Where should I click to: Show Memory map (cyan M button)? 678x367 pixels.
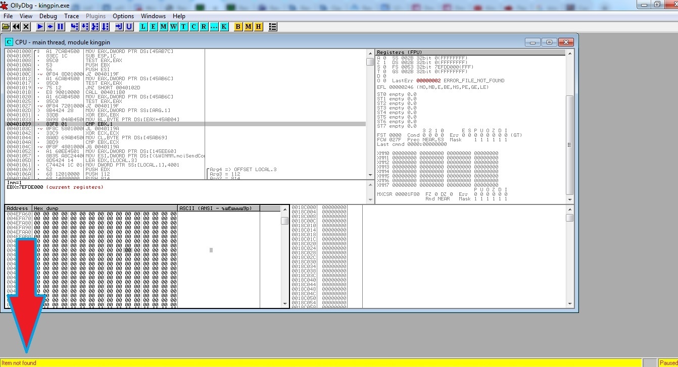[164, 26]
